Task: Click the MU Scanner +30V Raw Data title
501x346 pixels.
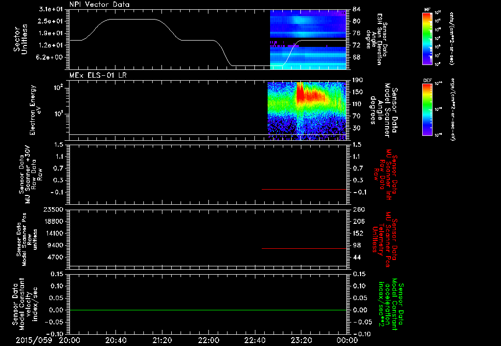Action: [30, 174]
